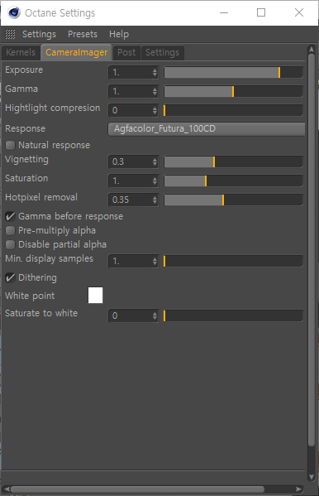Click the Saturate to white stepper arrows
Screen dimensions: 319x496
[155, 315]
